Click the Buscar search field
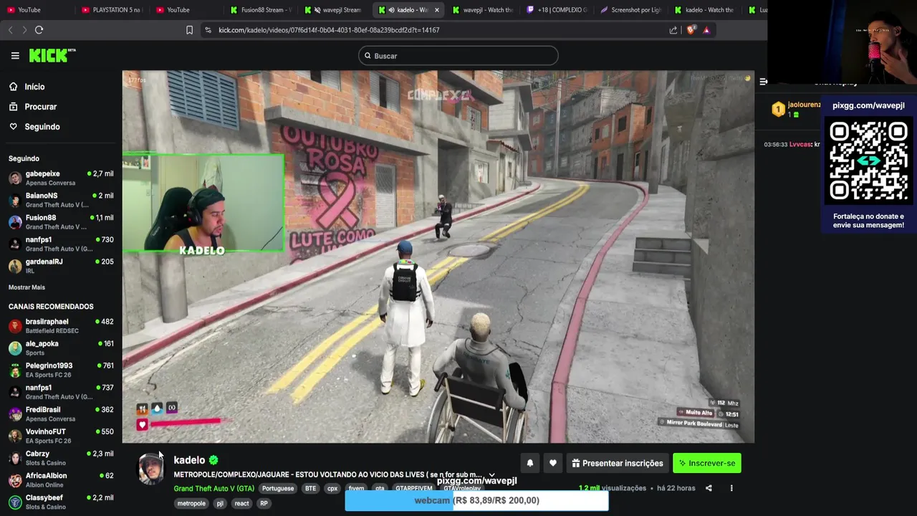 (x=458, y=56)
